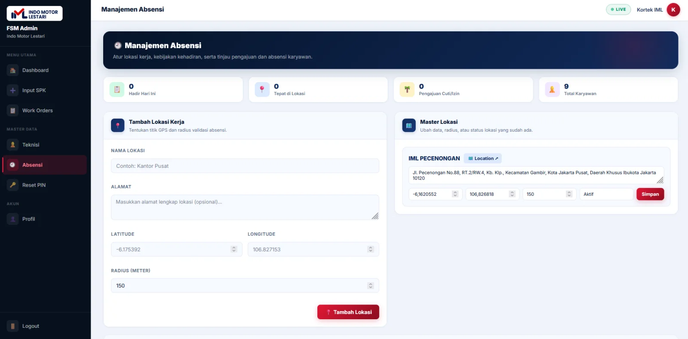Click the Hadir Hari Ini card icon
The height and width of the screenshot is (339, 688).
tap(117, 89)
